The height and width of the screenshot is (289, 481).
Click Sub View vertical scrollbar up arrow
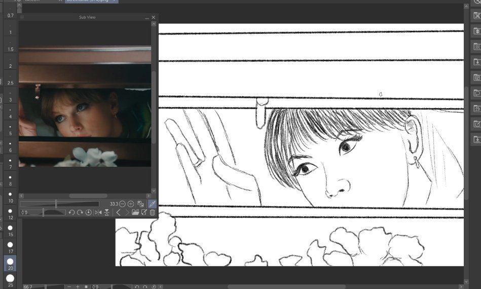point(154,24)
